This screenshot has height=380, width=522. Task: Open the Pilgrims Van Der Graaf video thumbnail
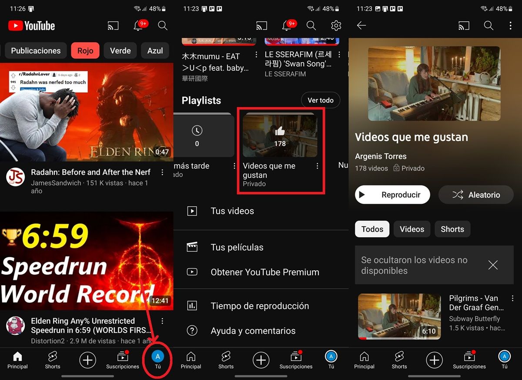coord(399,316)
